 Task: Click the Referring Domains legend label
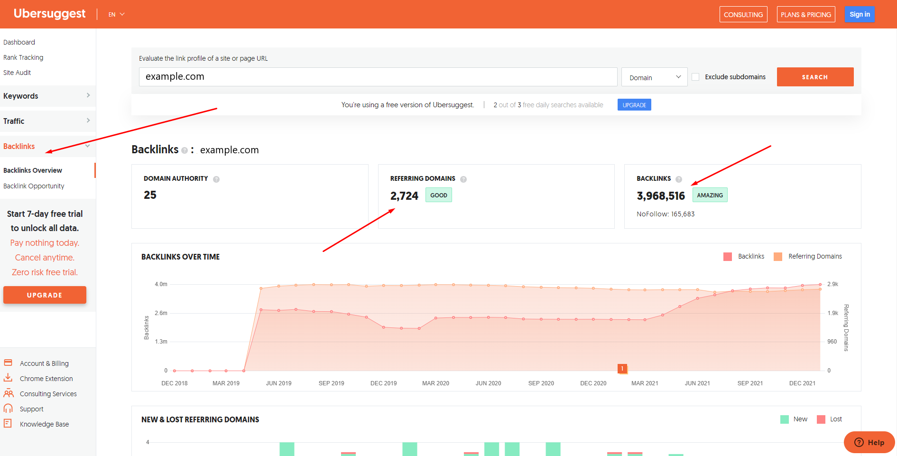(815, 256)
